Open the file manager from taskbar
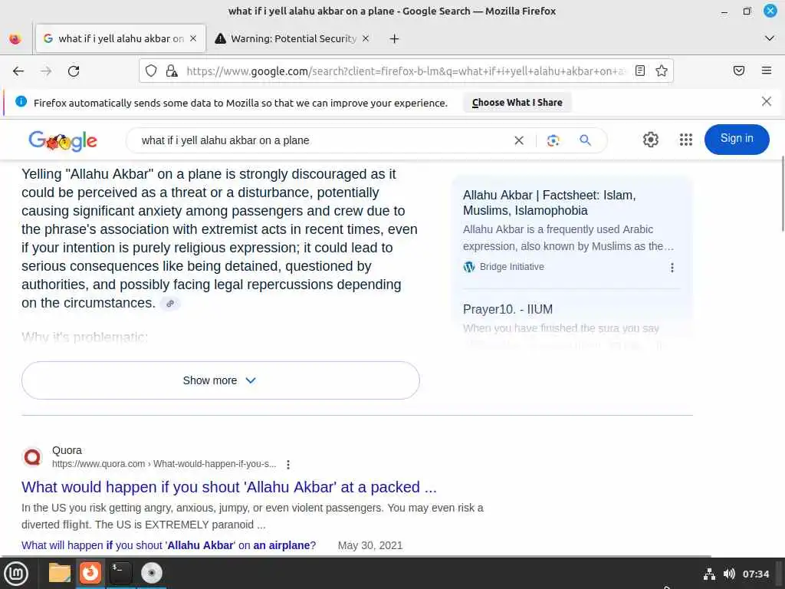This screenshot has width=785, height=589. coord(60,573)
